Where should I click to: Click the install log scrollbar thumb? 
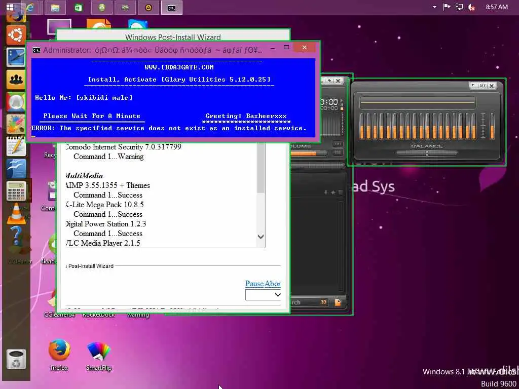tap(261, 168)
